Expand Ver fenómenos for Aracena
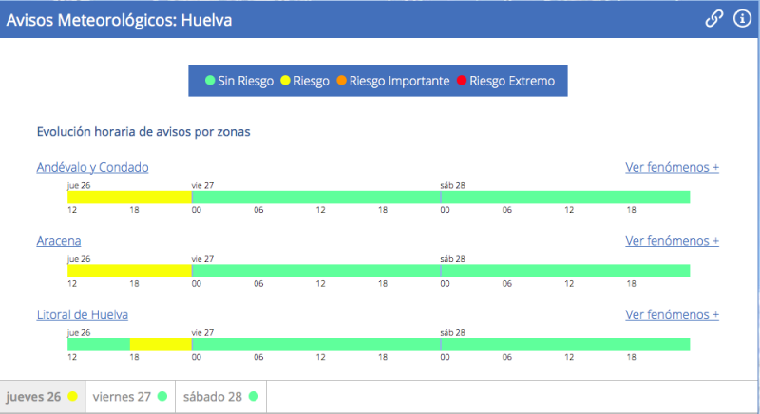Viewport: 760px width, 414px height. [x=672, y=240]
